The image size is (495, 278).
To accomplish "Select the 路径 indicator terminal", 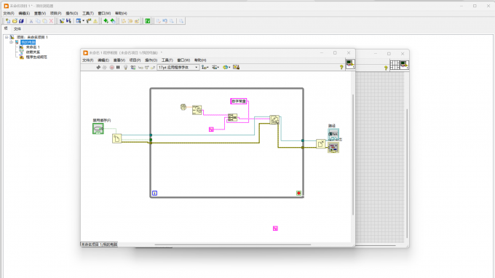I will tap(333, 134).
